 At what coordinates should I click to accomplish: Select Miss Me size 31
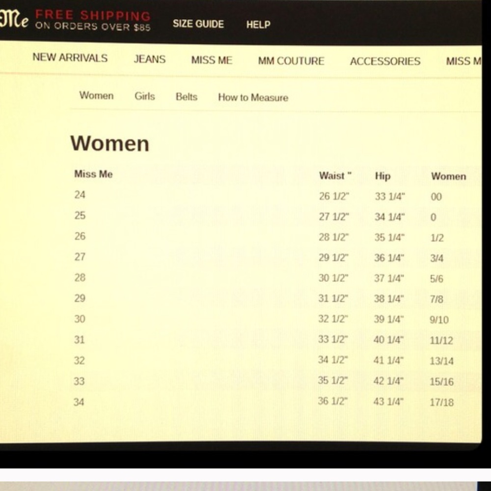[79, 339]
